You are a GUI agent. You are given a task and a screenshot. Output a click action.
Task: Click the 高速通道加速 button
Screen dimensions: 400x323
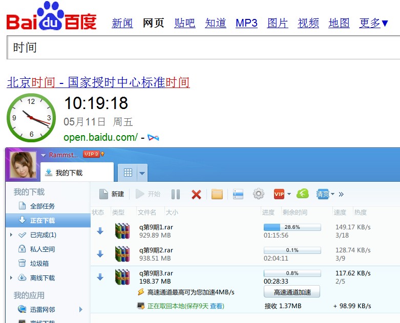click(291, 292)
